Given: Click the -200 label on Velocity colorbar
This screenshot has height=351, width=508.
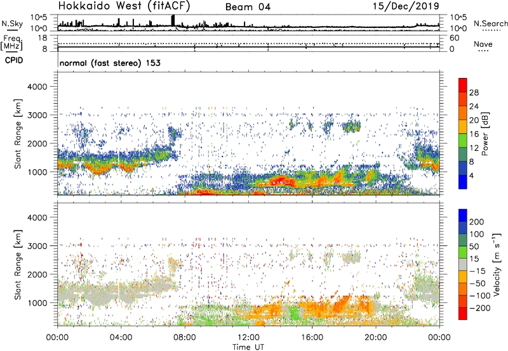Looking at the screenshot, I should (x=480, y=308).
